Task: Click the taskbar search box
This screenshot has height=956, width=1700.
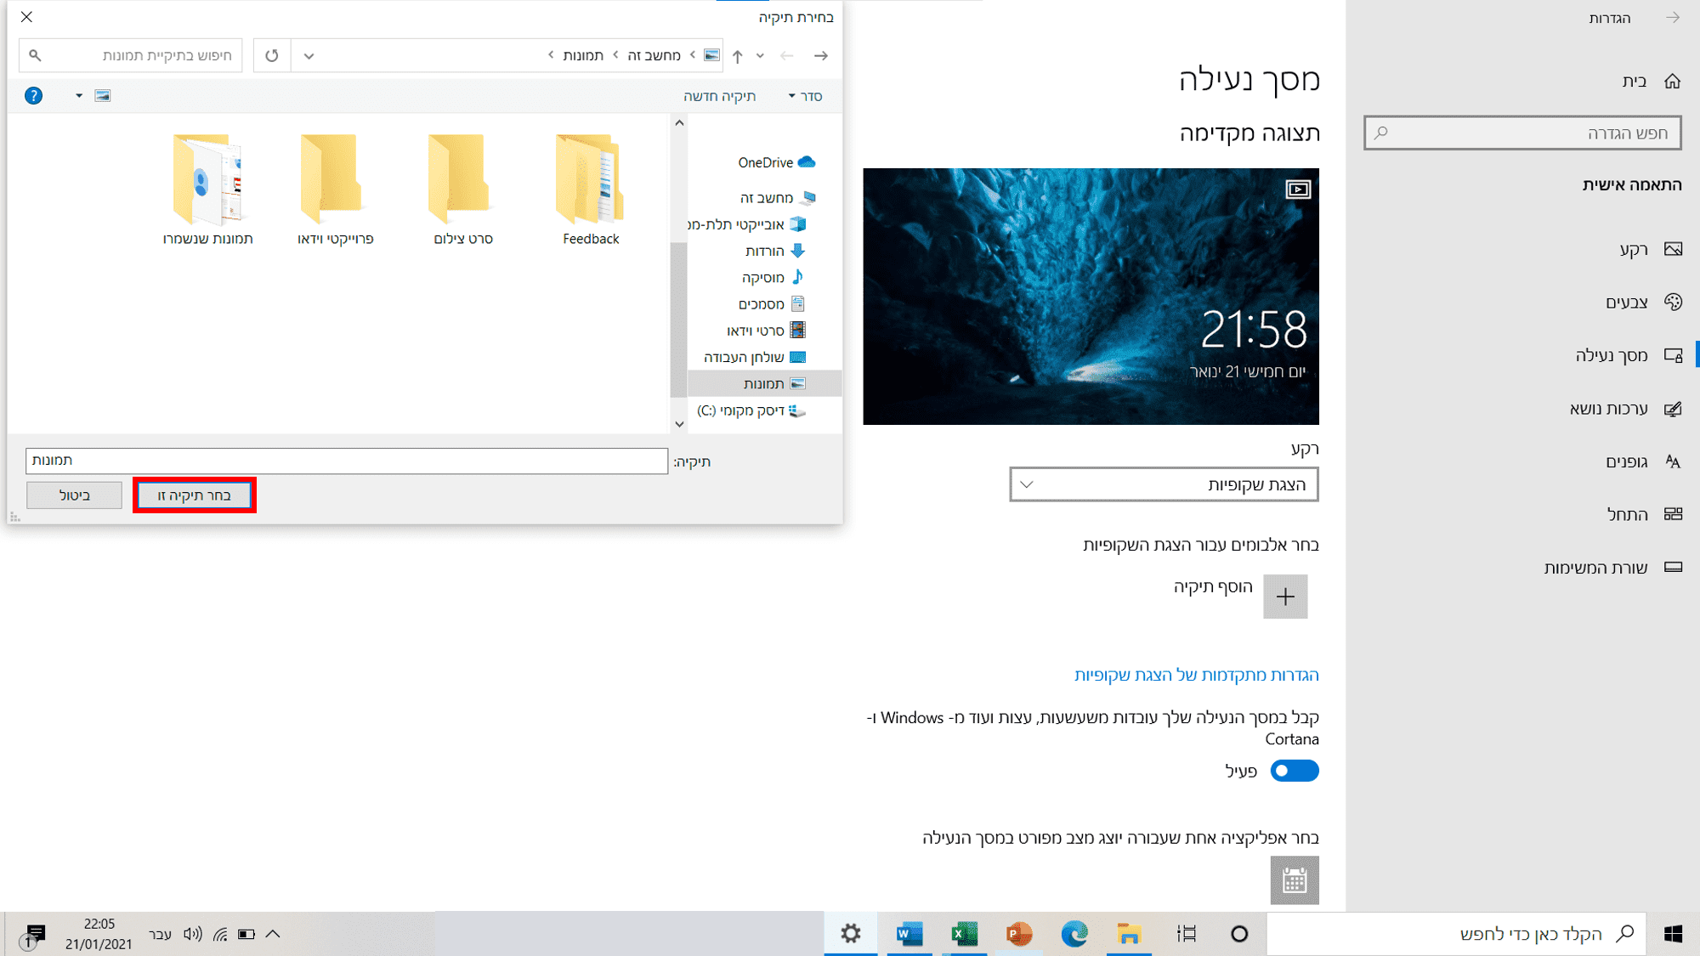Action: (1456, 934)
